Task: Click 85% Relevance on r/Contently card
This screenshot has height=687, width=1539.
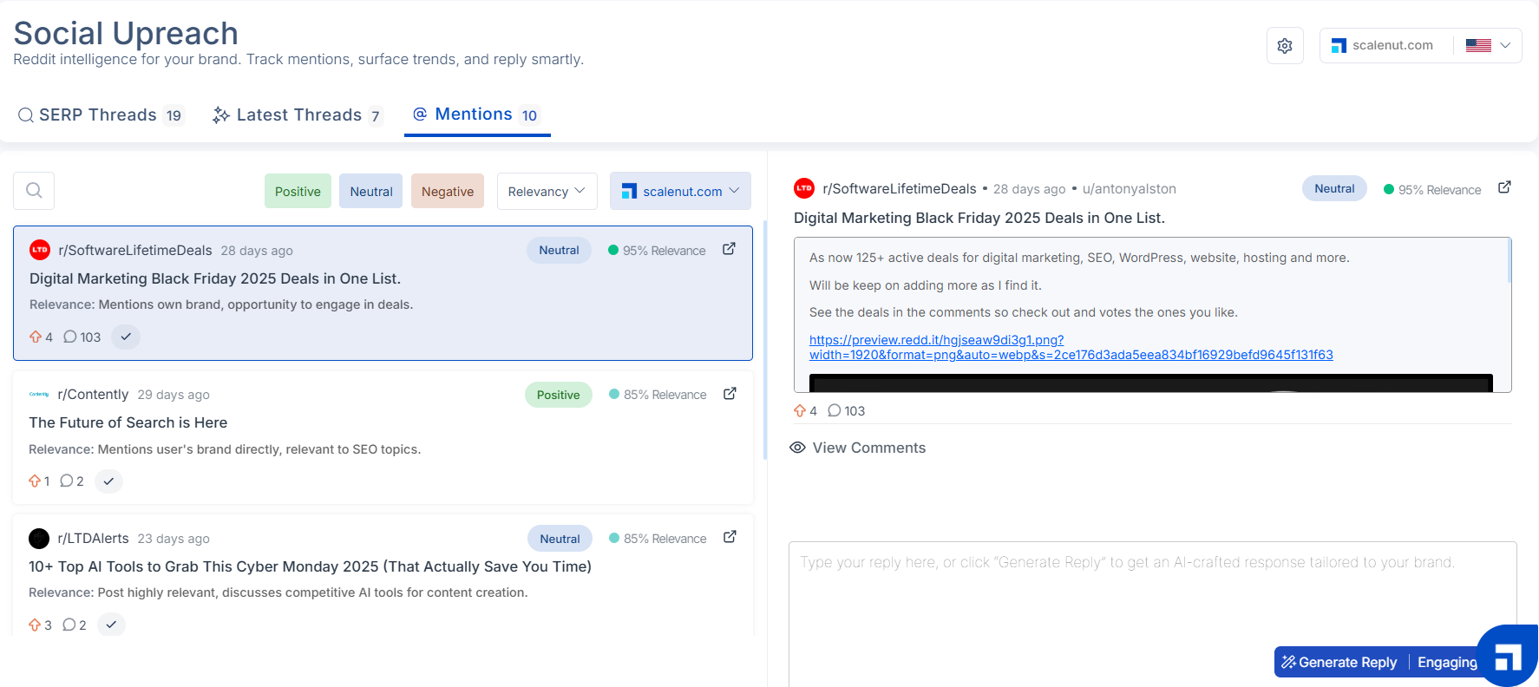Action: [658, 395]
